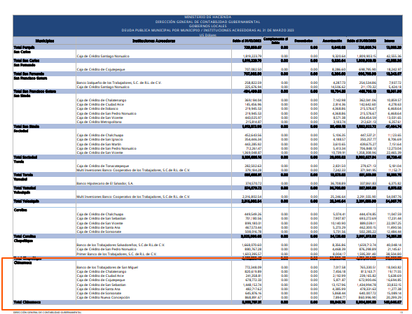The width and height of the screenshot is (412, 314).
Task: Click the 'Sociedad' municipality label
Action: [x=21, y=131]
